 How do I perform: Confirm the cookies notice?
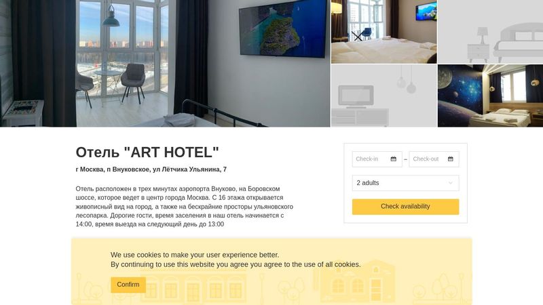(128, 285)
